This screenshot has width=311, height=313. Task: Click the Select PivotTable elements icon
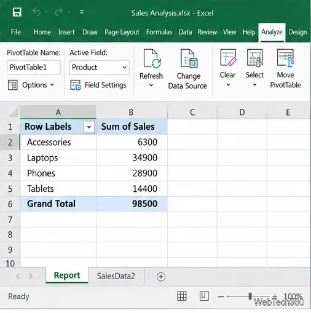point(254,58)
